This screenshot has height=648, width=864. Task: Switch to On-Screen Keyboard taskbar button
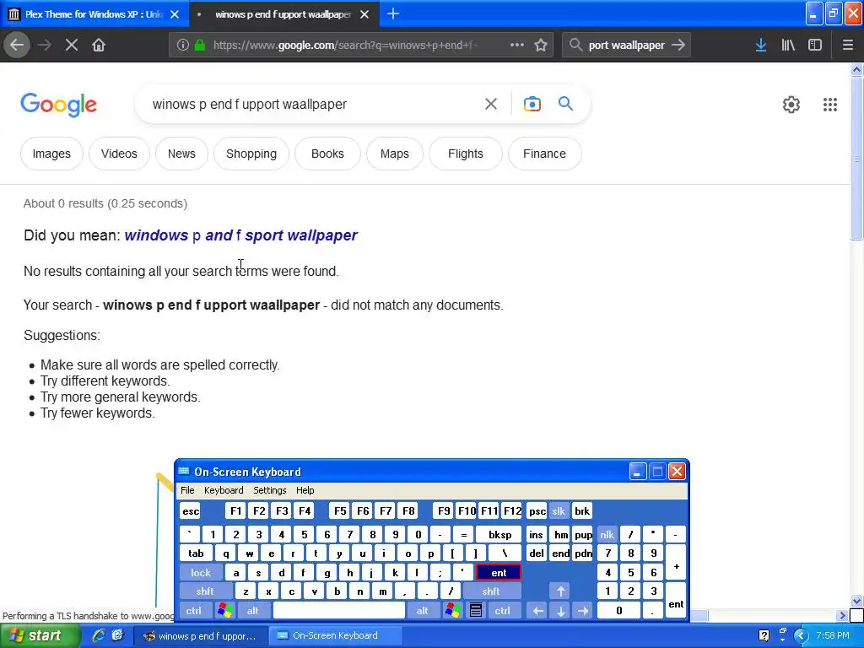click(335, 635)
